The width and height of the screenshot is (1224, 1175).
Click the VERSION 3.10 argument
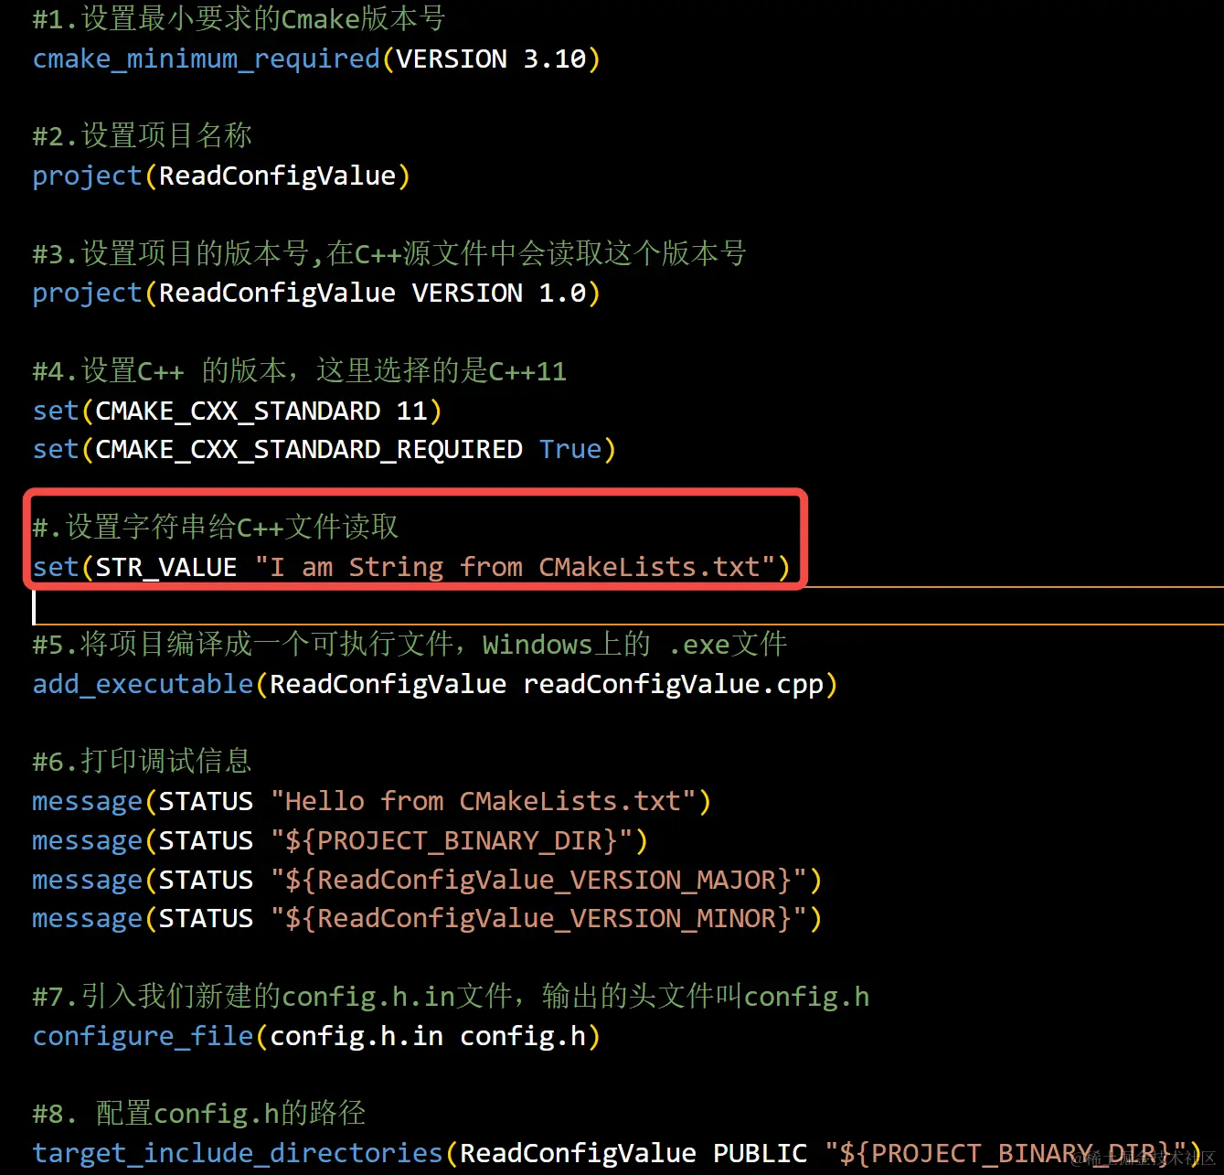point(491,59)
